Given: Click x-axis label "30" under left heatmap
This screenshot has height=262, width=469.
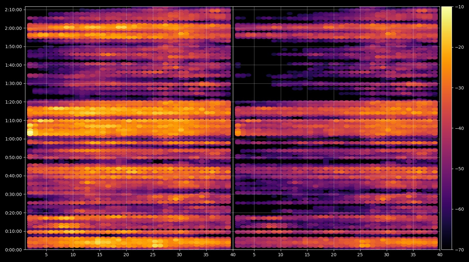Looking at the screenshot, I should [x=179, y=255].
